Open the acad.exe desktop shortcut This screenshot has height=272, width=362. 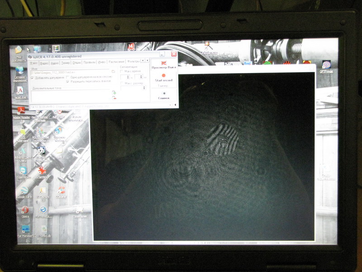tap(20, 92)
